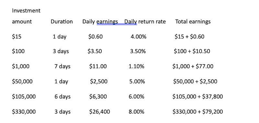This screenshot has width=259, height=123.
Task: Click the 'Investment' heading text
Action: [x=26, y=11]
